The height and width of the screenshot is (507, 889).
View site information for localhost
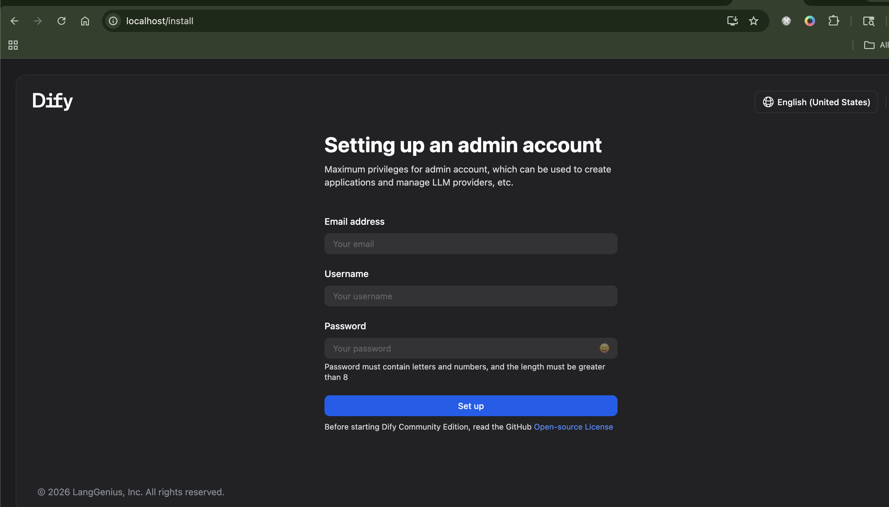point(113,21)
